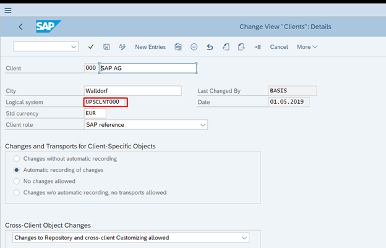Confirm with the green checkmark icon
The height and width of the screenshot is (248, 386).
(x=91, y=47)
